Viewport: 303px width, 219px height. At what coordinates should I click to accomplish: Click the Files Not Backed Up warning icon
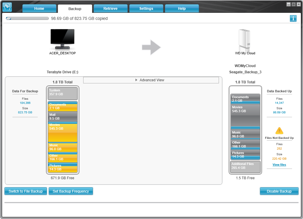click(x=279, y=131)
